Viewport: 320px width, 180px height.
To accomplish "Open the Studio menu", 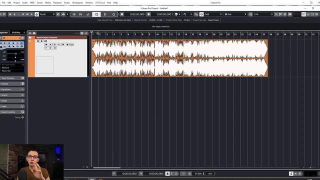I will [66, 2].
